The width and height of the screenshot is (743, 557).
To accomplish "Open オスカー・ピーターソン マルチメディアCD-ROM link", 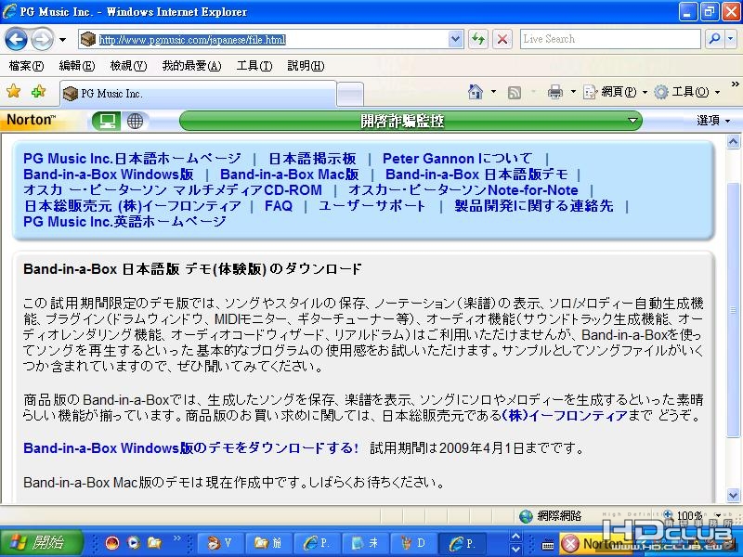I will coord(173,190).
